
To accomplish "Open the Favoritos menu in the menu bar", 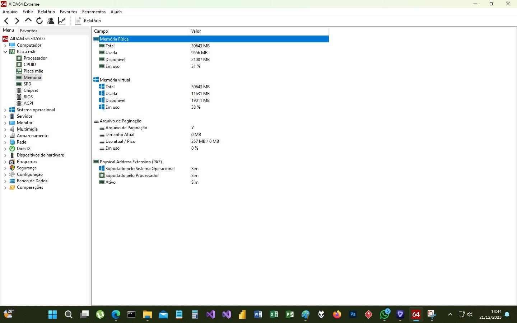I will coord(69,12).
